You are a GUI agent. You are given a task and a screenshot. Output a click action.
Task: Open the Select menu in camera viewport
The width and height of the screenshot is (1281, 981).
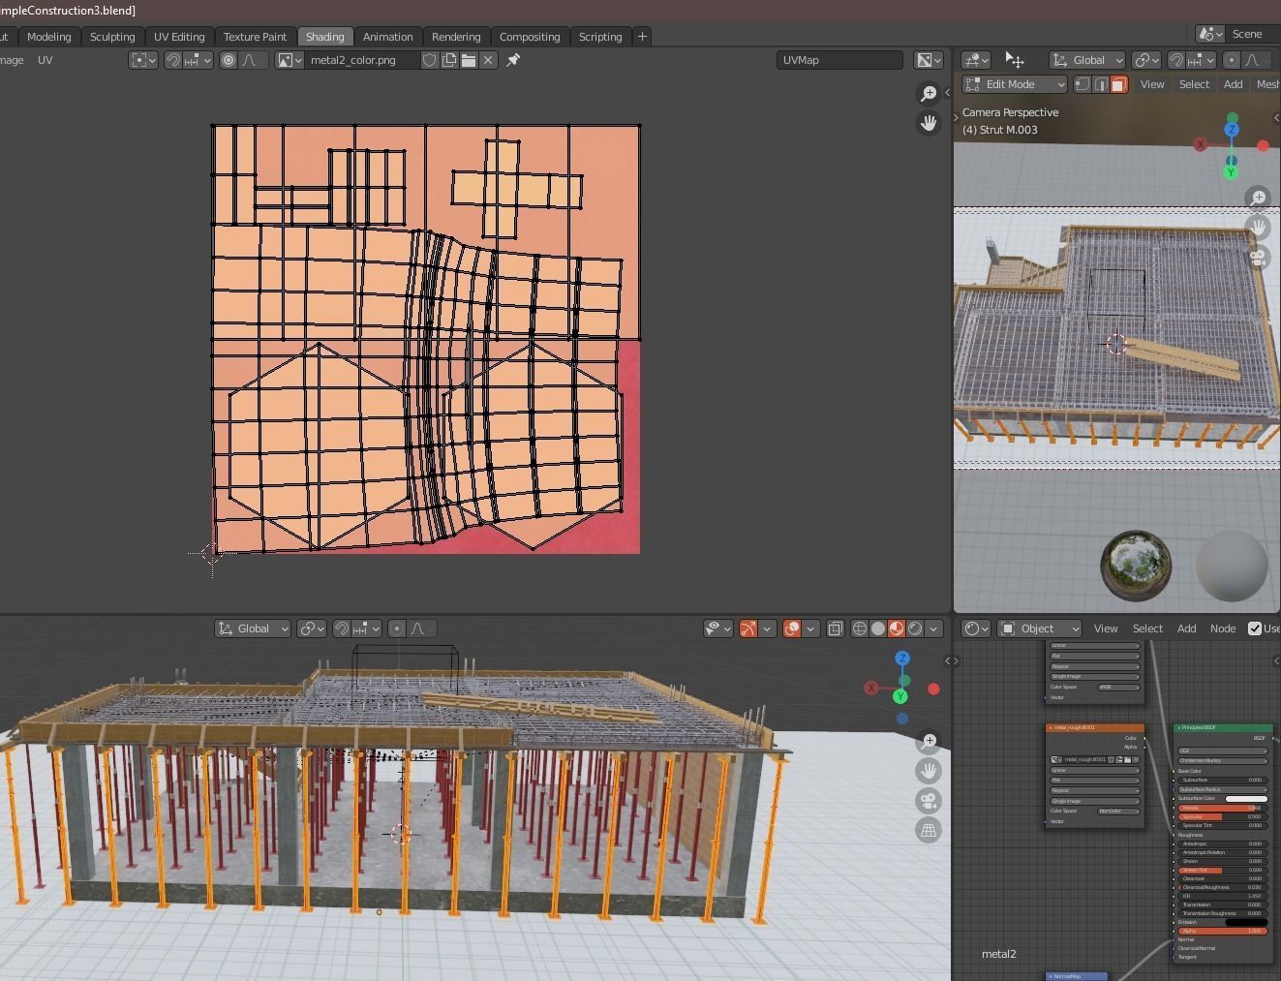coord(1194,84)
